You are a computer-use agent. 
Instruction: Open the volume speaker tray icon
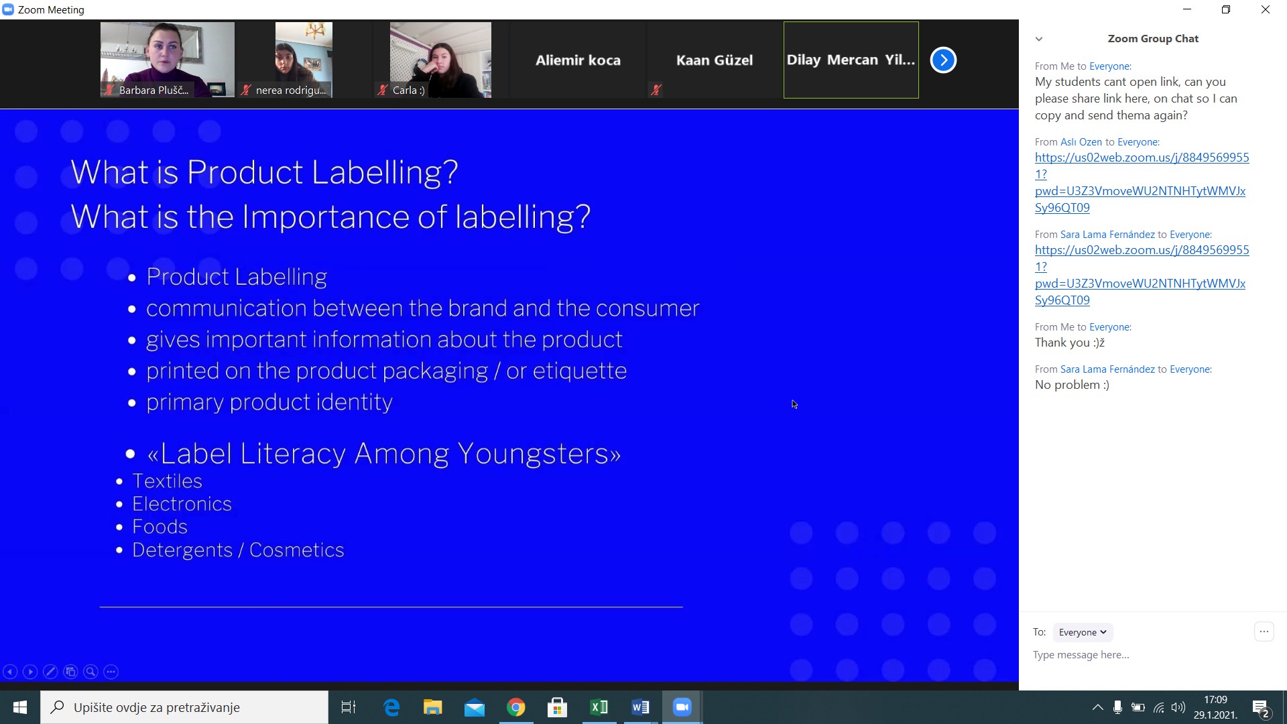pyautogui.click(x=1178, y=707)
